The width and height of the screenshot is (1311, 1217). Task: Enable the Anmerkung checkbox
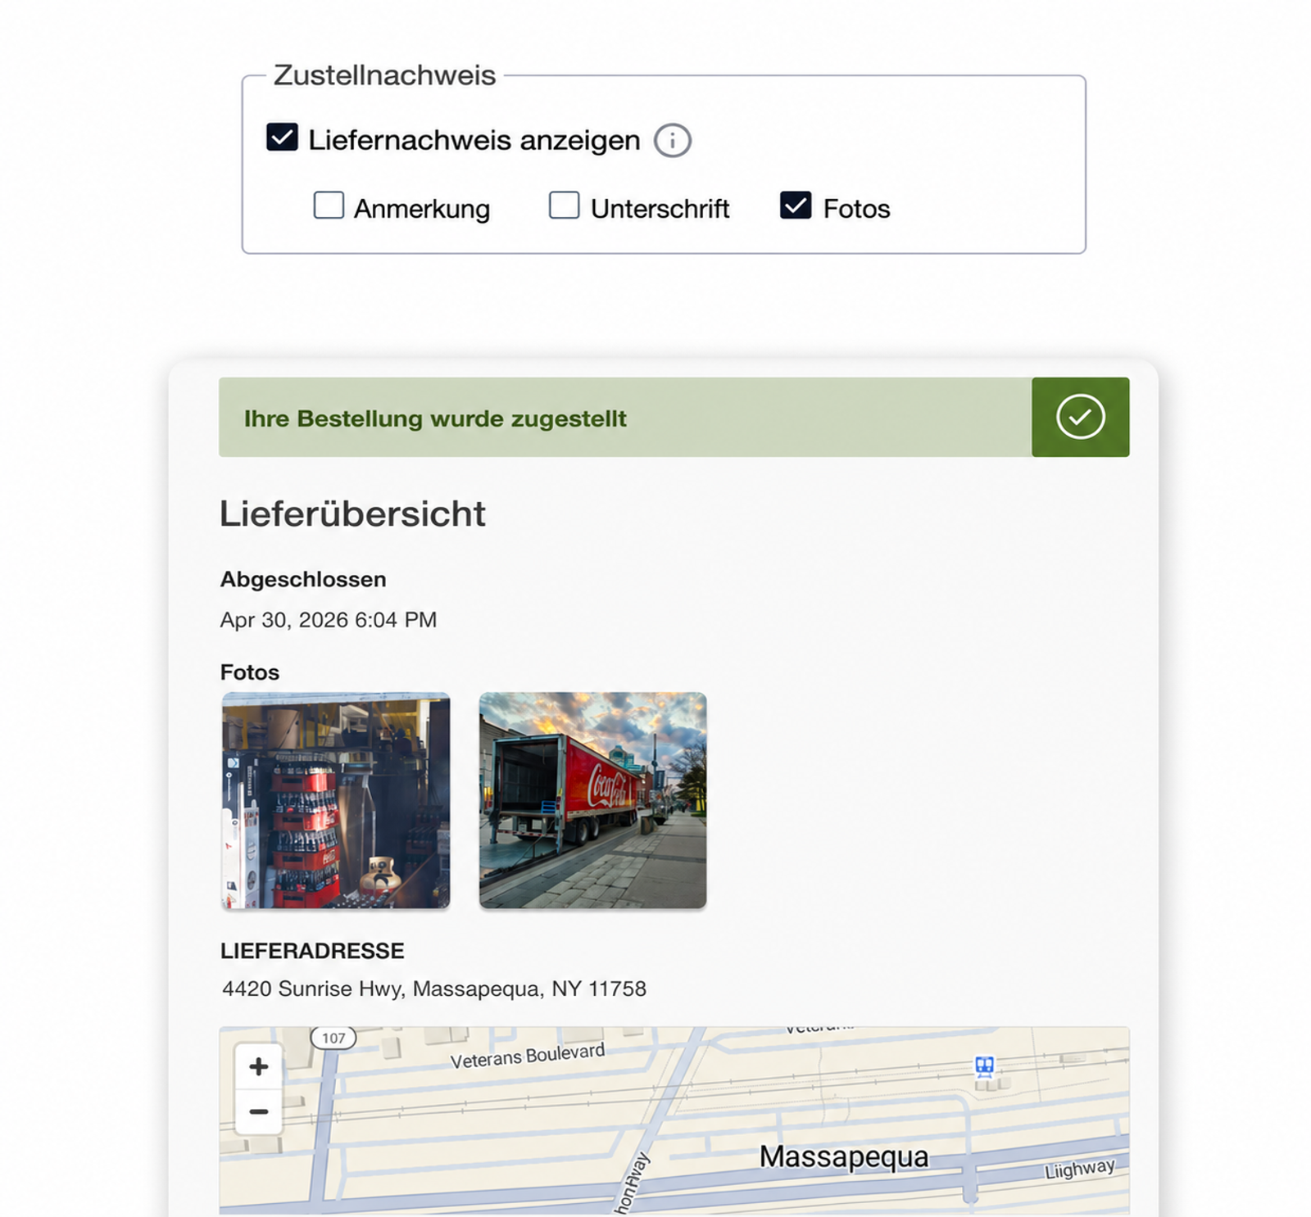point(329,205)
